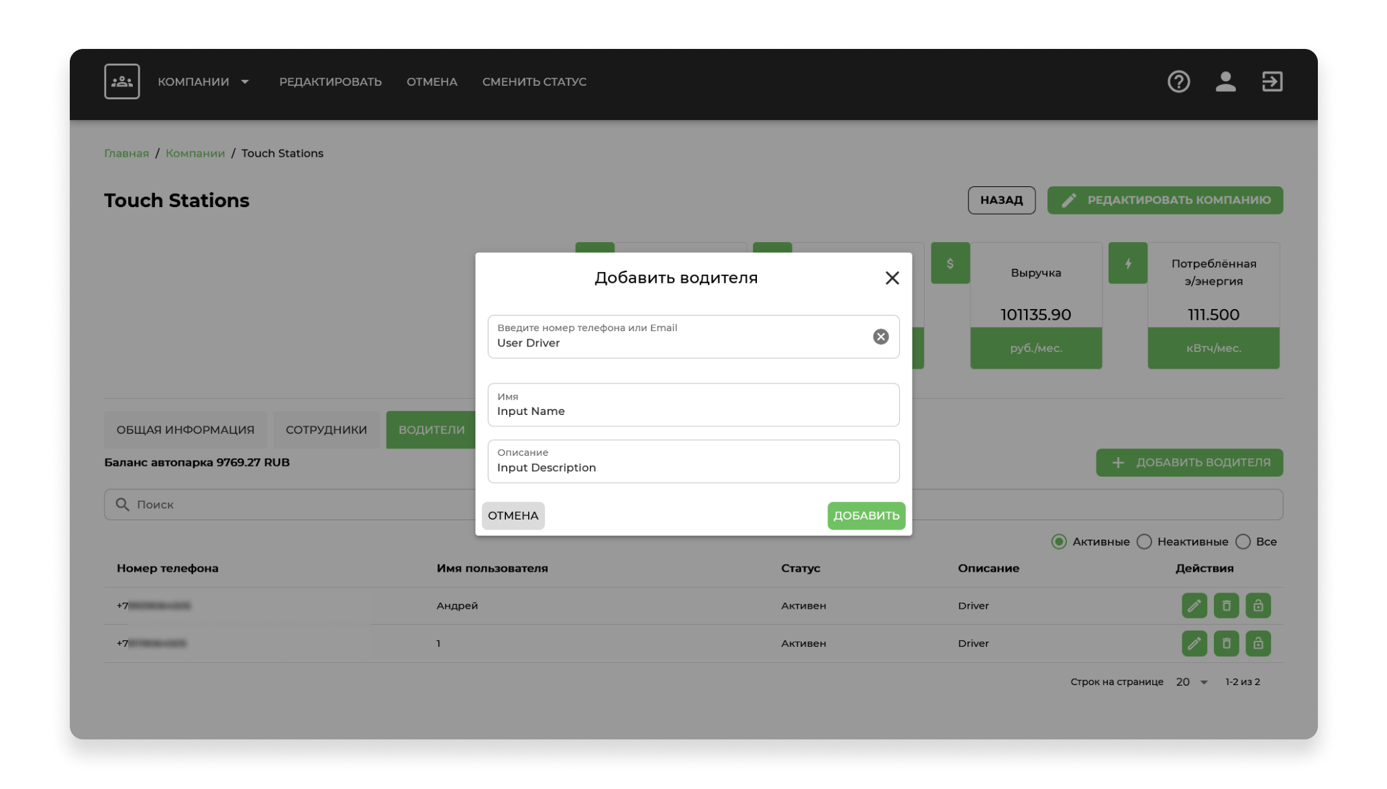This screenshot has height=789, width=1387.
Task: Click Редактировать компанию button
Action: tap(1165, 200)
